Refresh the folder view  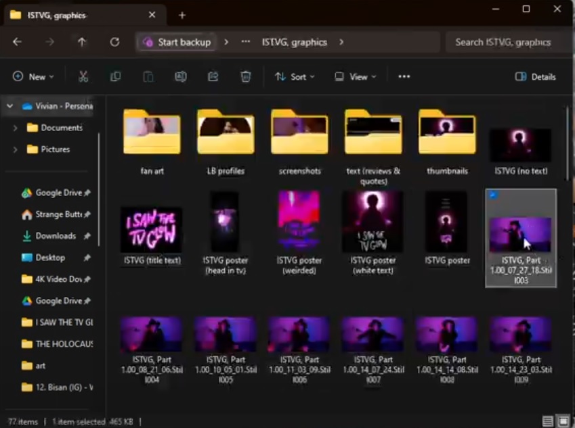coord(114,42)
